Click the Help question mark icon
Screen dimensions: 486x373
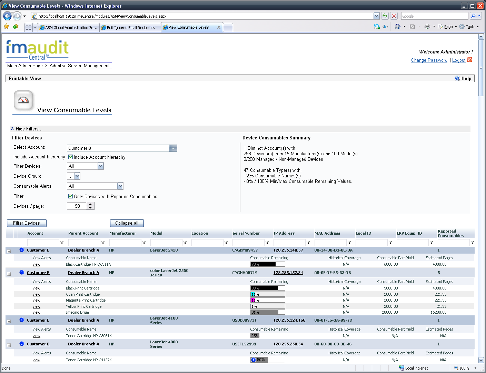click(x=457, y=78)
